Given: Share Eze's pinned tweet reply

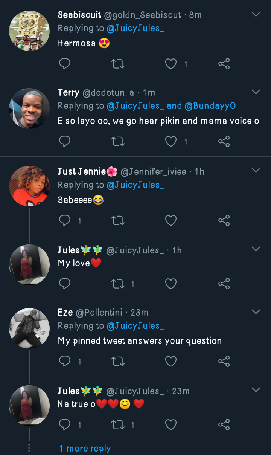Looking at the screenshot, I should coord(224,362).
